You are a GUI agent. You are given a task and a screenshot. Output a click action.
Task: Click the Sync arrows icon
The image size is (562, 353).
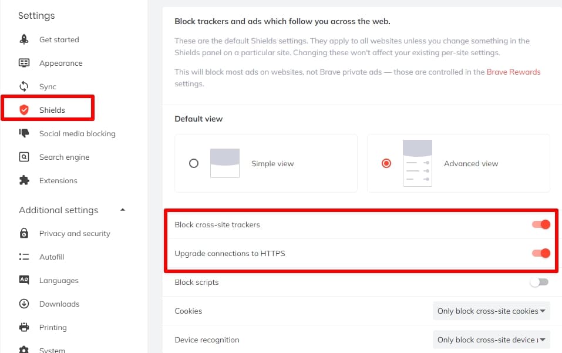click(24, 86)
